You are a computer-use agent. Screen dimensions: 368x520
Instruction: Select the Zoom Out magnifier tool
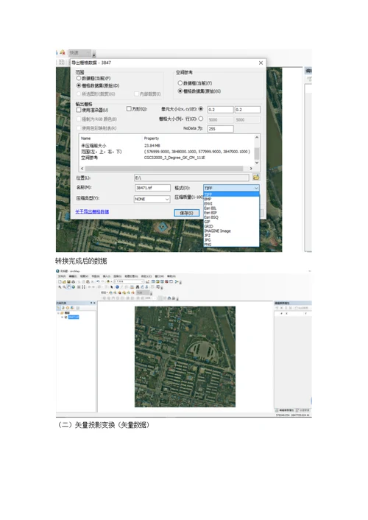[64, 287]
